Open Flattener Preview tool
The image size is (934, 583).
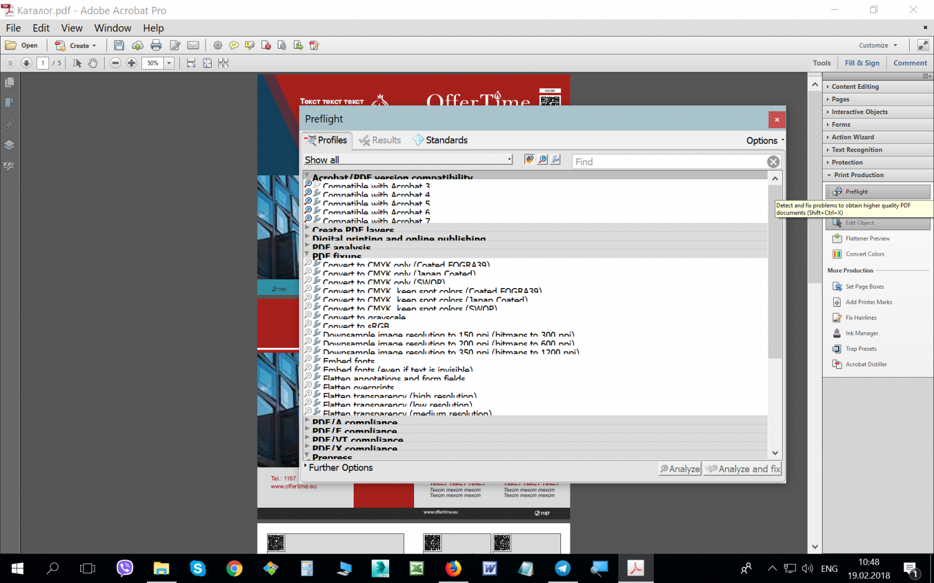[x=861, y=238]
